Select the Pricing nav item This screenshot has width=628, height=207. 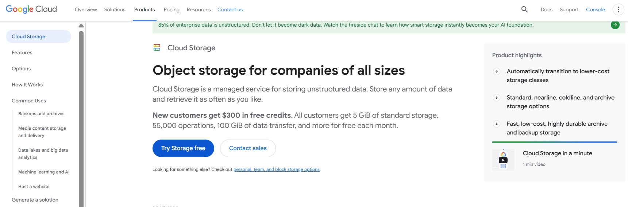point(172,9)
